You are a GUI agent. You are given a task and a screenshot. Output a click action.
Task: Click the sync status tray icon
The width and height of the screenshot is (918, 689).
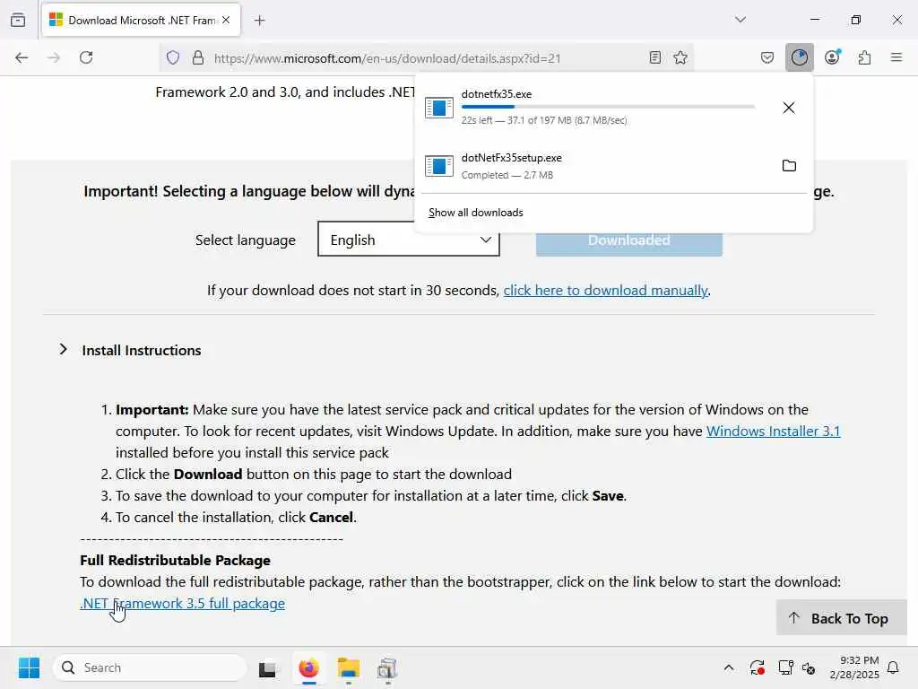(757, 667)
